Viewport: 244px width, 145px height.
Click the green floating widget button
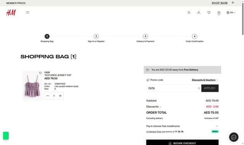coord(6,135)
